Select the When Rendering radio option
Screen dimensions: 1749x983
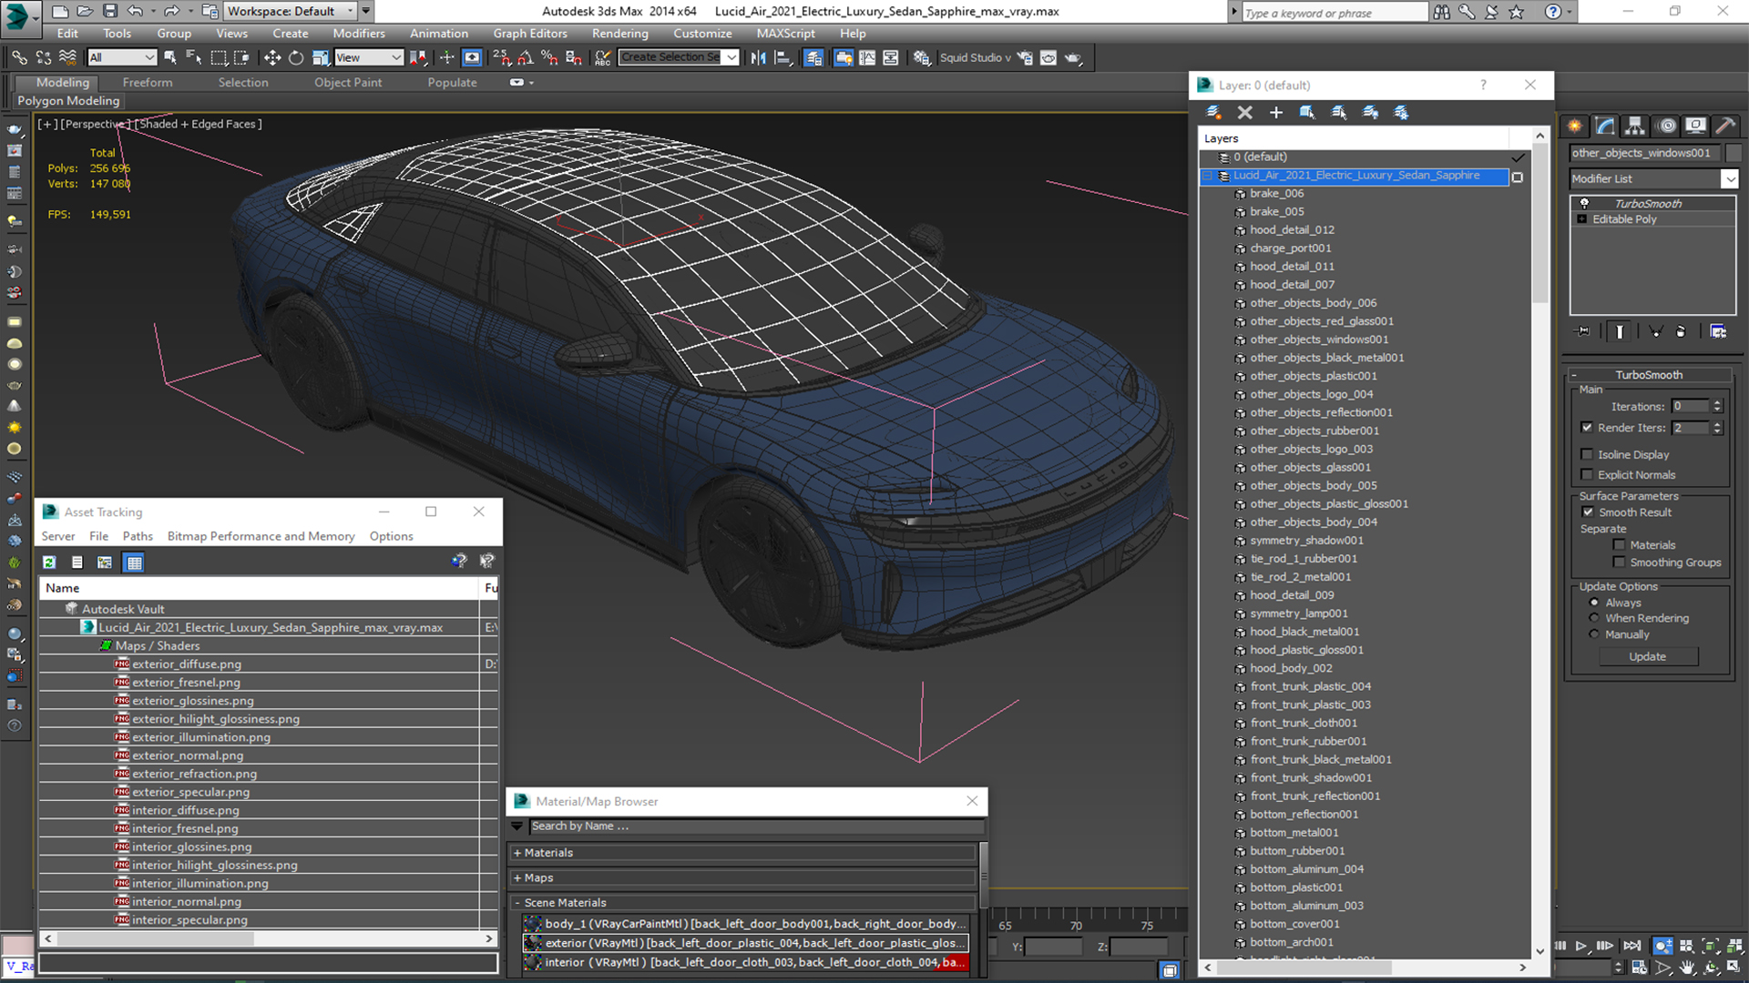[x=1594, y=618]
